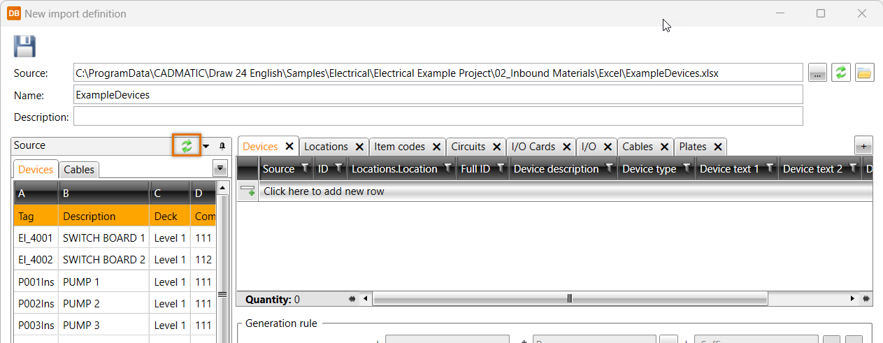883x343 pixels.
Task: Select the SWITCH BOARD 1 cell
Action: [103, 238]
